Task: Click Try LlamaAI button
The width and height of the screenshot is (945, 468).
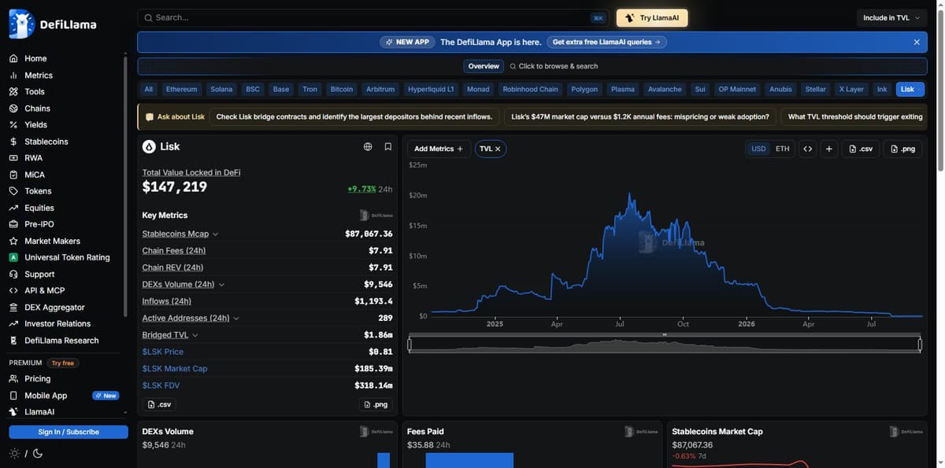Action: tap(652, 18)
